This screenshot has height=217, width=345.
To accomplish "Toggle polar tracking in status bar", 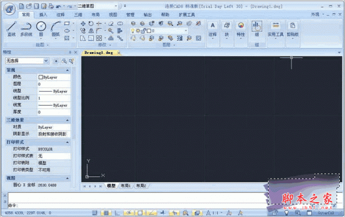I will (x=129, y=212).
